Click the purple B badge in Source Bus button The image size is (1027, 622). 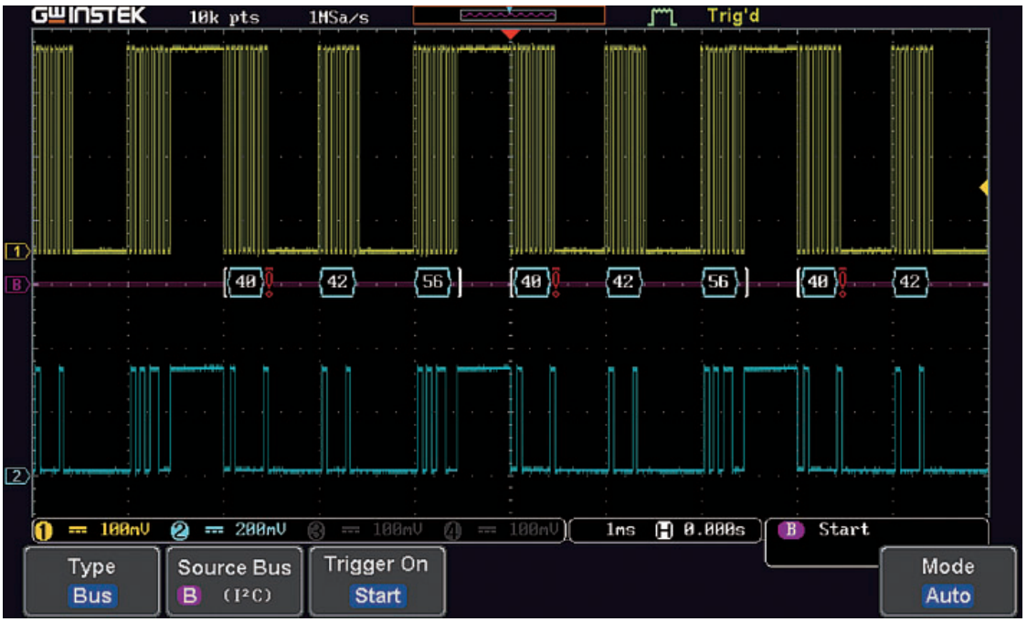pos(189,596)
